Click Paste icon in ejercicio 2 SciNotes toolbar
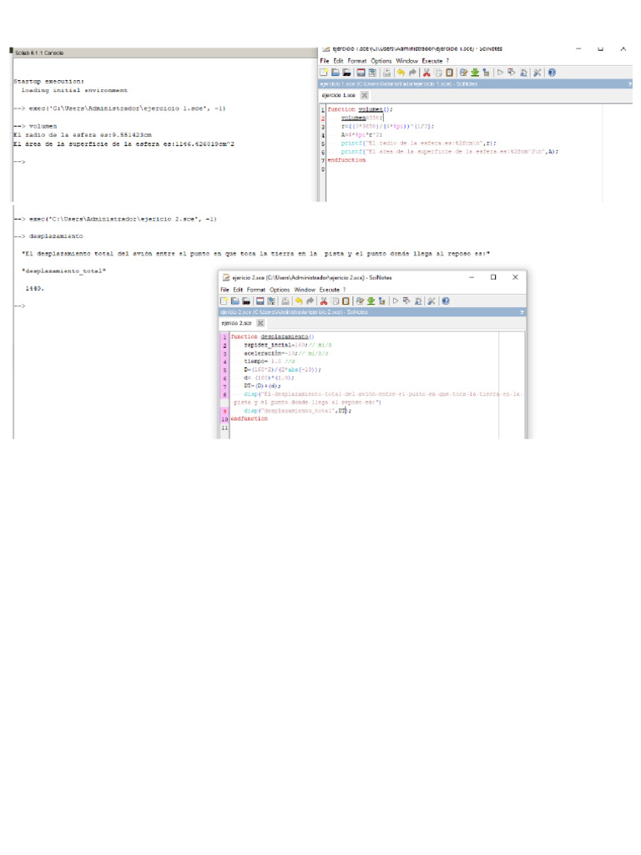The image size is (641, 855). (x=346, y=301)
